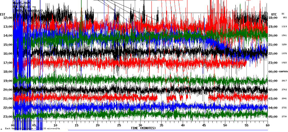Click the 30-minute tick on time axis
Image resolution: width=288 pixels, height=132 pixels.
[x=140, y=125]
